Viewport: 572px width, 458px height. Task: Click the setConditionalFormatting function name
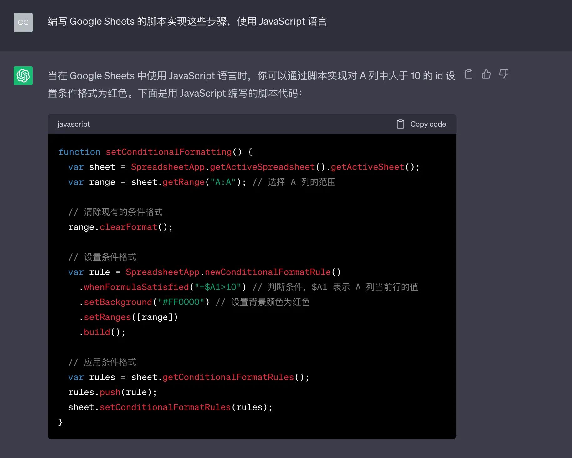(169, 152)
